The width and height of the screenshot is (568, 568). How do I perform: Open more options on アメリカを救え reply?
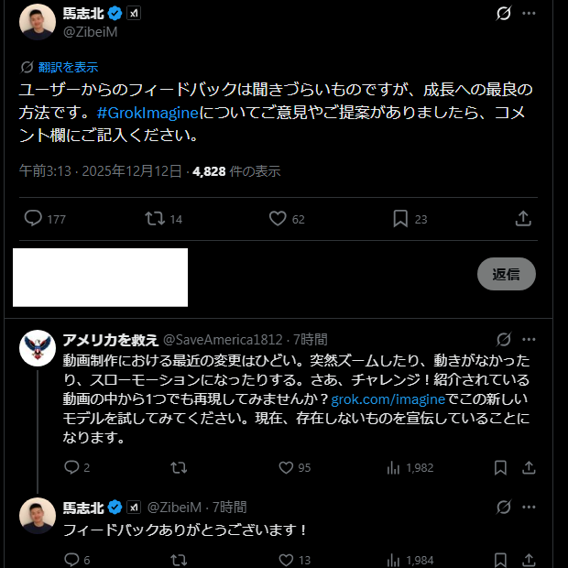tap(529, 340)
